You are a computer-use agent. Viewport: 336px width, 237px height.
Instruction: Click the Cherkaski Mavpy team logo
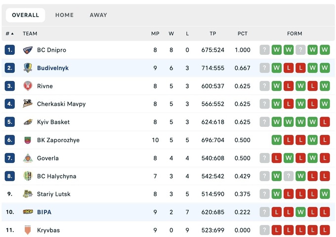click(28, 104)
